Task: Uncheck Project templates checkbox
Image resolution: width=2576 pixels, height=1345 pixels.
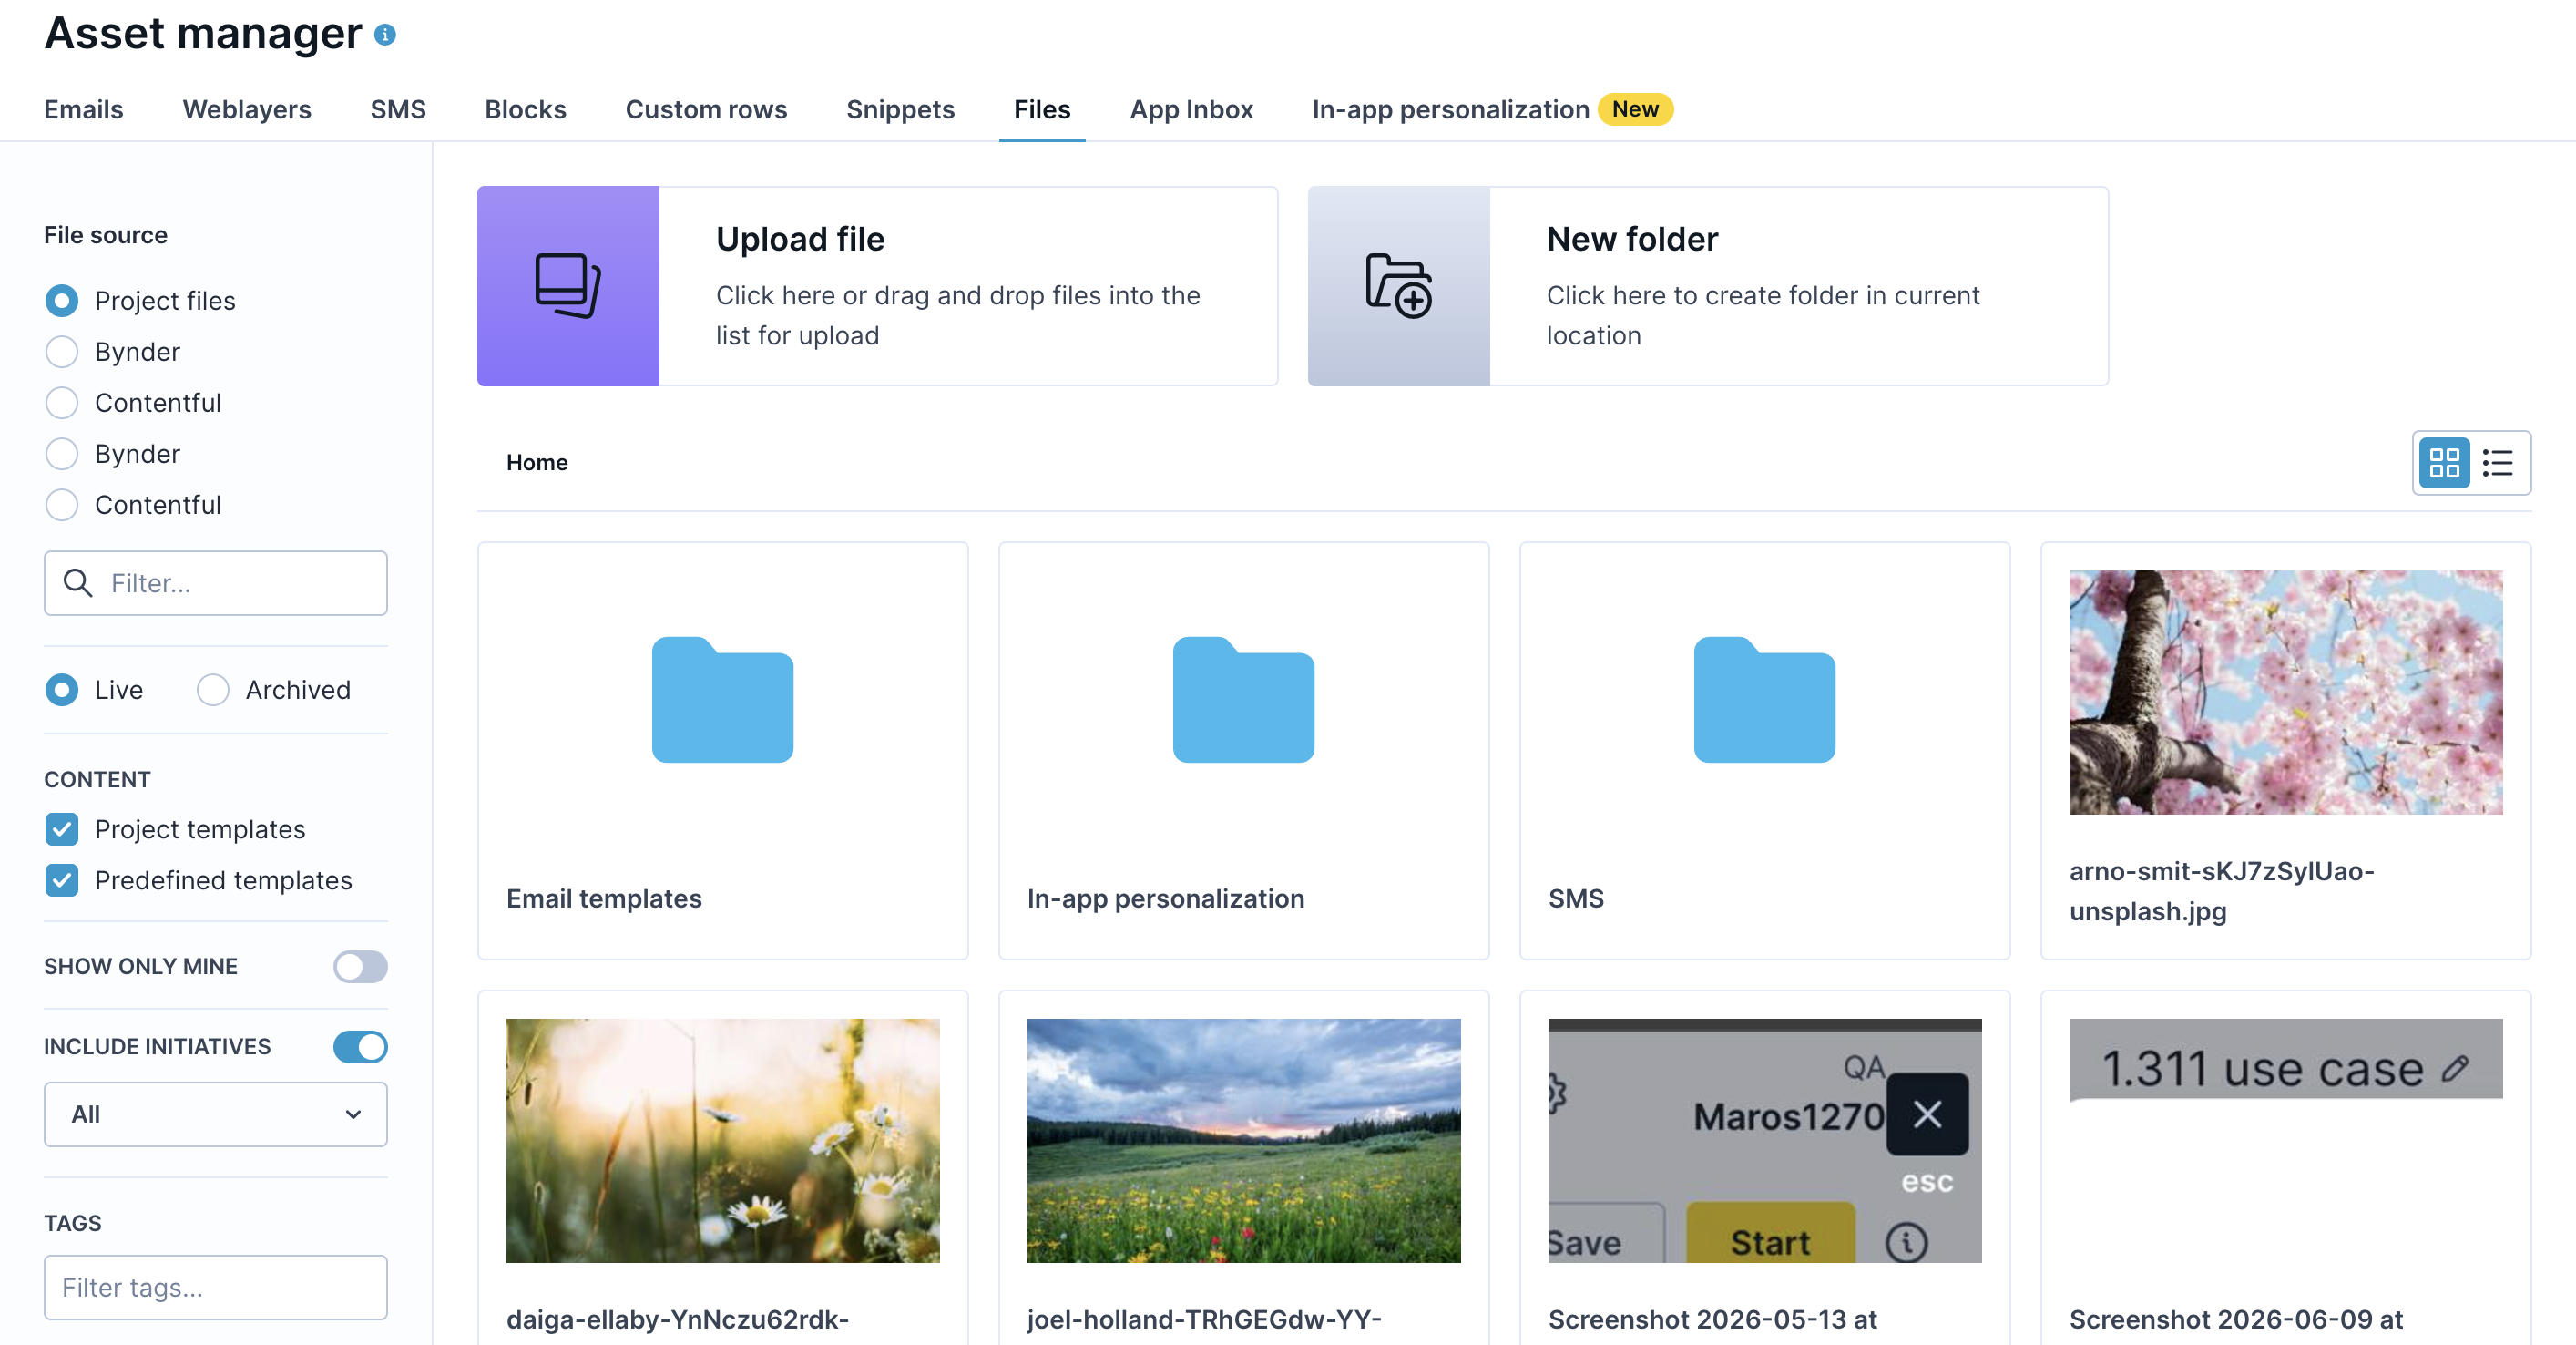Action: [62, 829]
